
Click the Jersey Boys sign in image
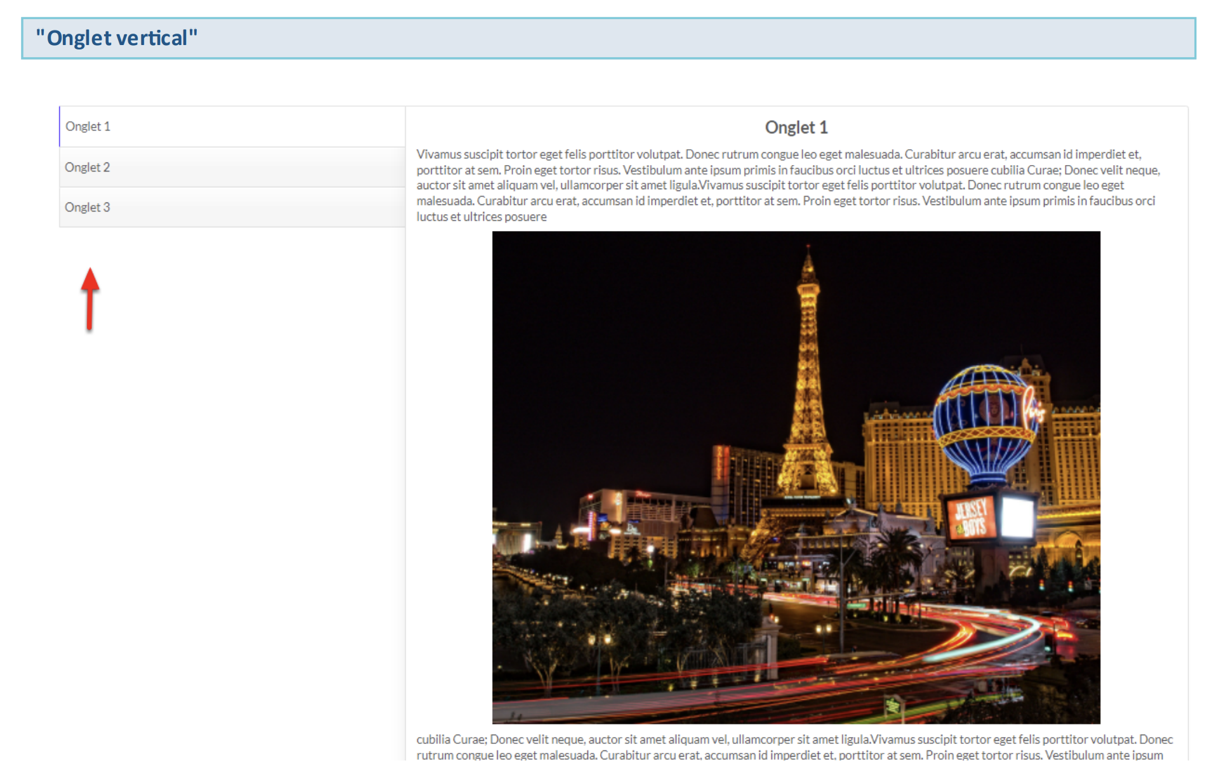pyautogui.click(x=970, y=517)
